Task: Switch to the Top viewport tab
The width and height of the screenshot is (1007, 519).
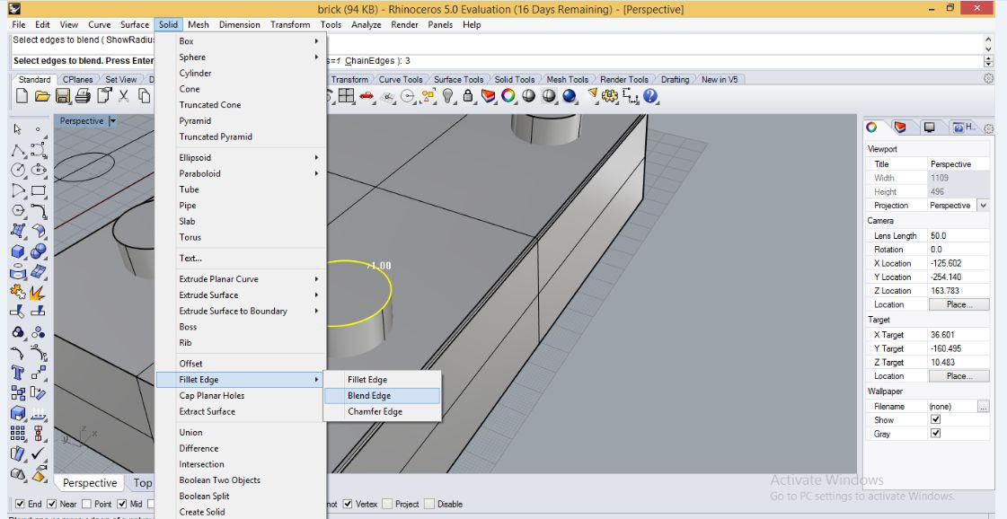Action: pyautogui.click(x=142, y=483)
